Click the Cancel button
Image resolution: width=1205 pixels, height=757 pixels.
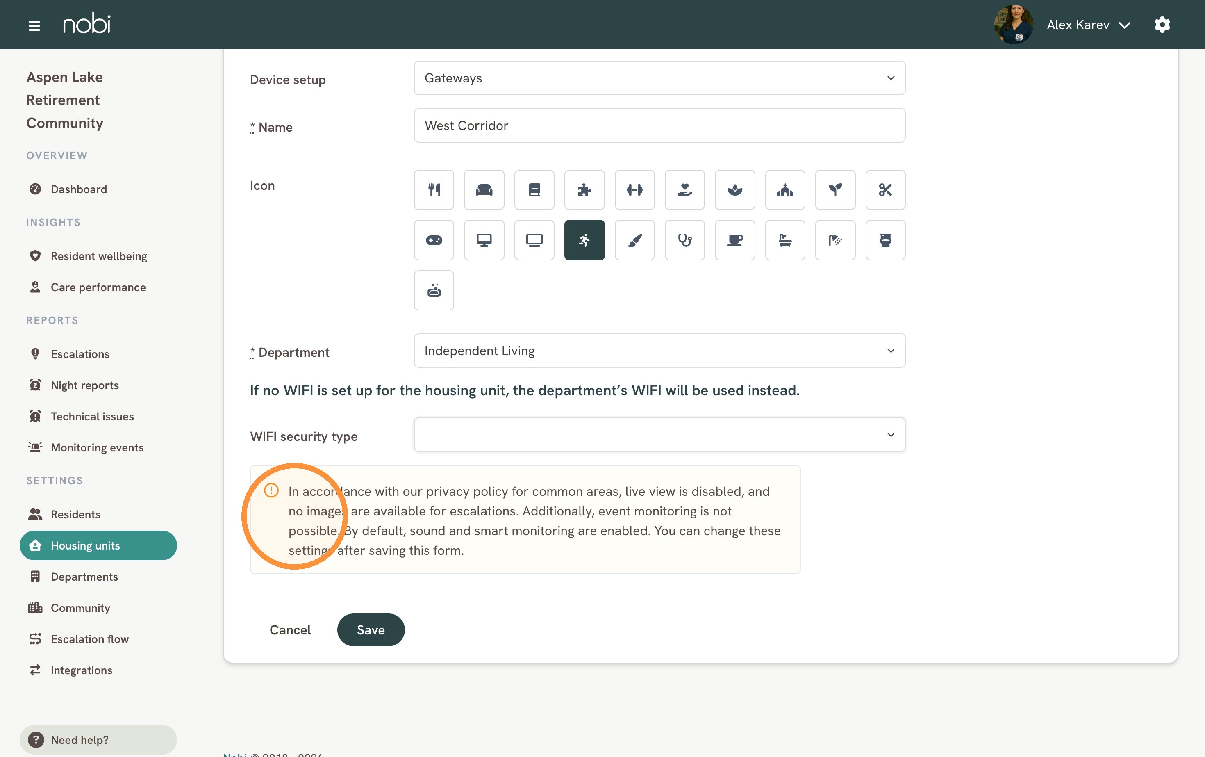click(290, 630)
